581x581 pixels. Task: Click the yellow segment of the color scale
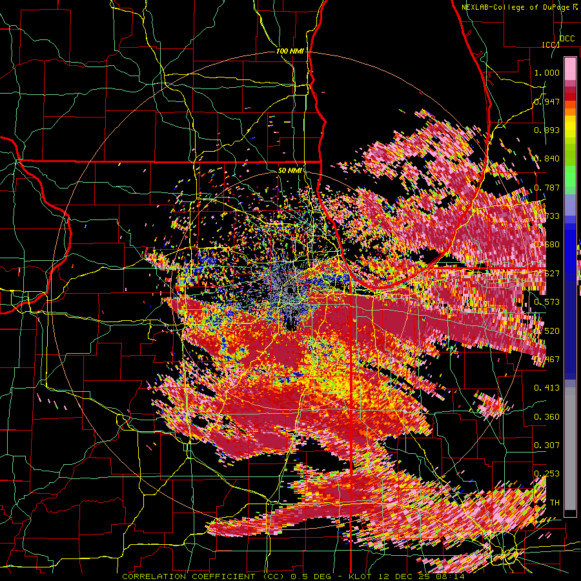pyautogui.click(x=570, y=127)
